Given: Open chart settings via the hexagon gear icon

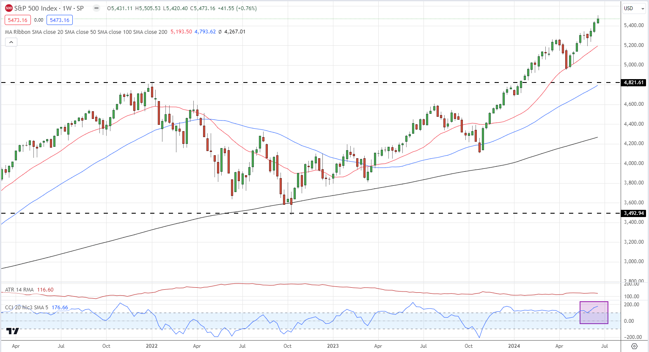Looking at the screenshot, I should coord(634,346).
